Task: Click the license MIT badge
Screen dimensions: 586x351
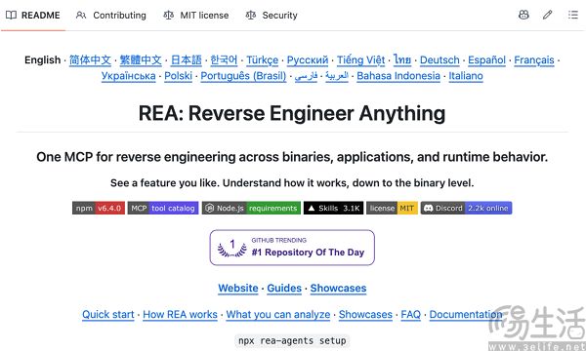Action: click(x=392, y=208)
